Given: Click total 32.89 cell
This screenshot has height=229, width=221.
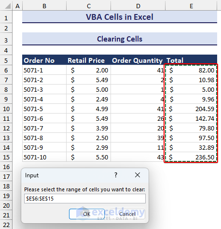Looking at the screenshot, I should pyautogui.click(x=191, y=147).
